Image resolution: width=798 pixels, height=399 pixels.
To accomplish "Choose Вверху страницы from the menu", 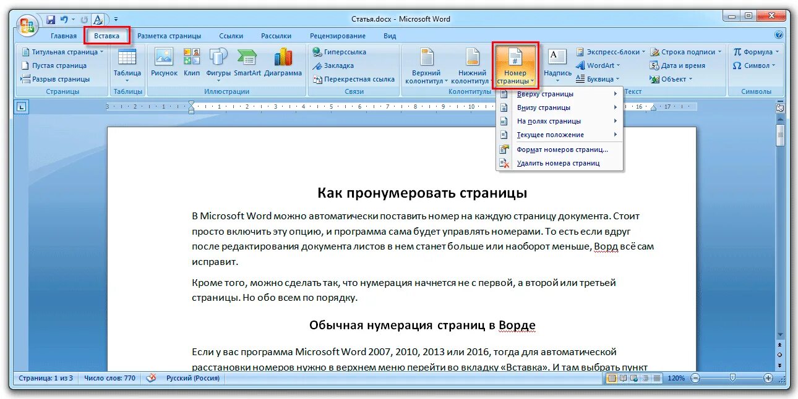I will coord(559,94).
